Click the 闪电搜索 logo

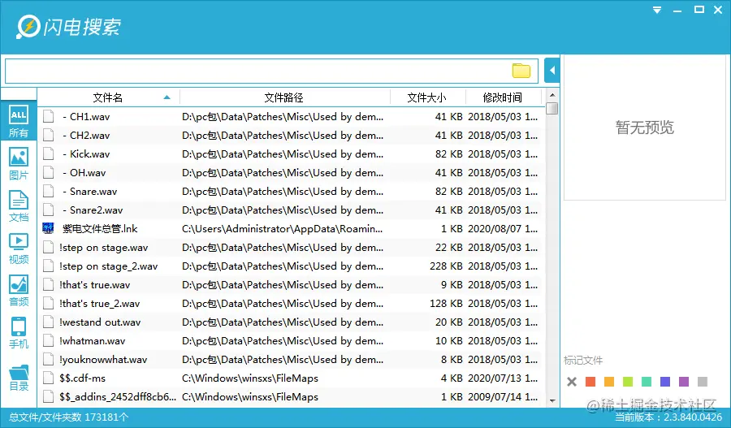69,27
